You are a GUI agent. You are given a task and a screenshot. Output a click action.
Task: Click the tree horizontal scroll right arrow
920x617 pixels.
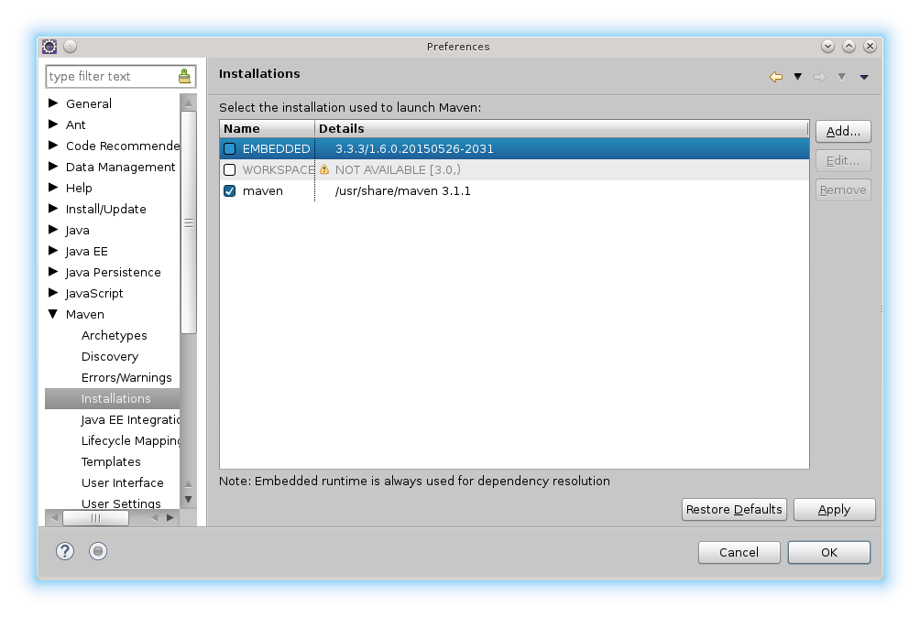point(170,518)
